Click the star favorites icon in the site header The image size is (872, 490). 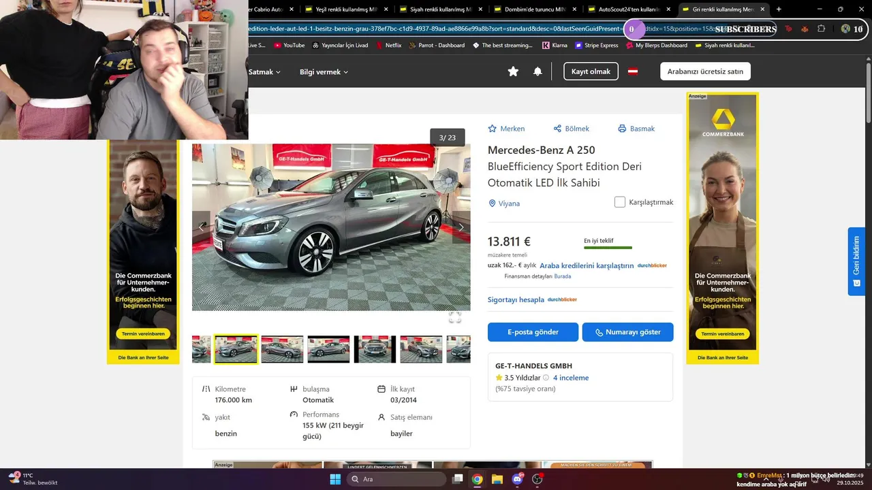click(513, 71)
